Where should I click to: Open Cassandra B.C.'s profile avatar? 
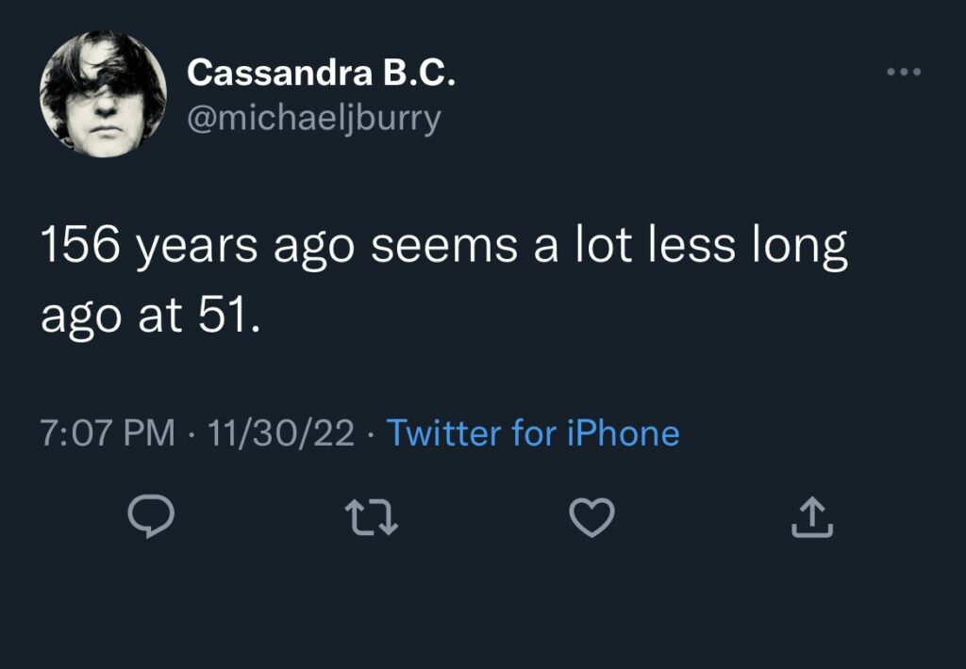tap(103, 94)
